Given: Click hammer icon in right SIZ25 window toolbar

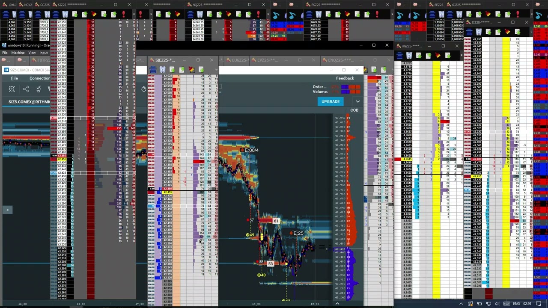Looking at the screenshot, I should coord(507,32).
